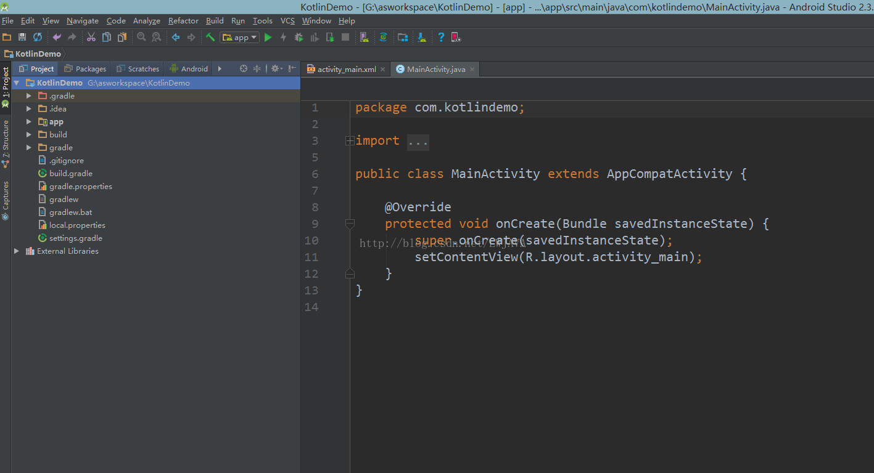Toggle the Captures side tool window

tap(6, 200)
